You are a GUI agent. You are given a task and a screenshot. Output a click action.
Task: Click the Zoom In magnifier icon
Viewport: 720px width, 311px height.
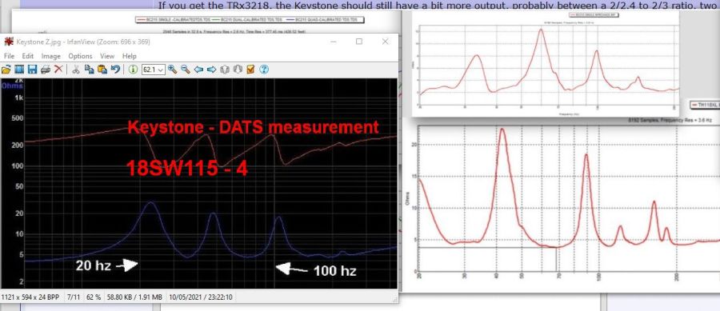[172, 70]
